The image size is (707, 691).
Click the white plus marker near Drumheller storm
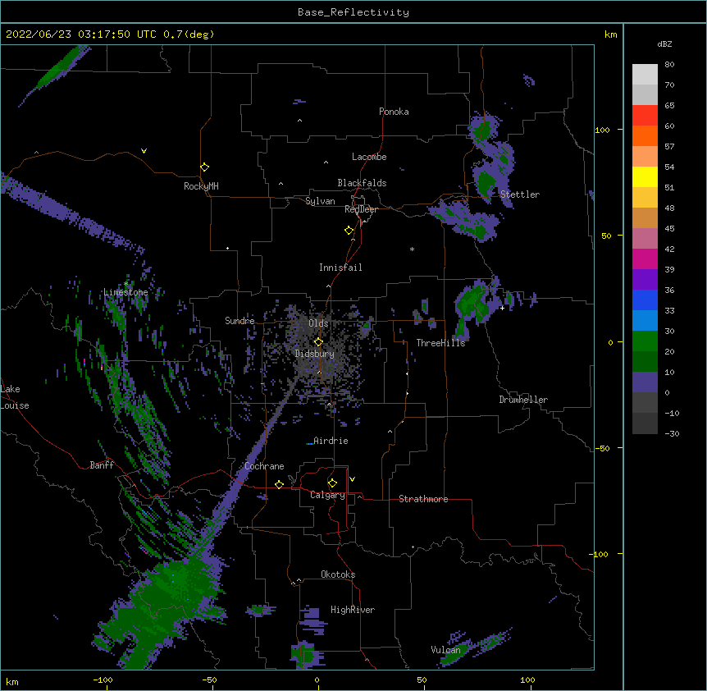point(502,308)
